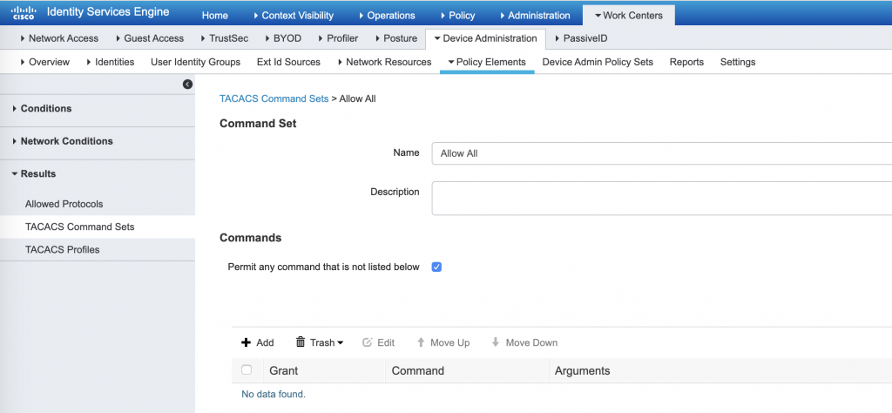Open TrustSec submenu

[224, 38]
